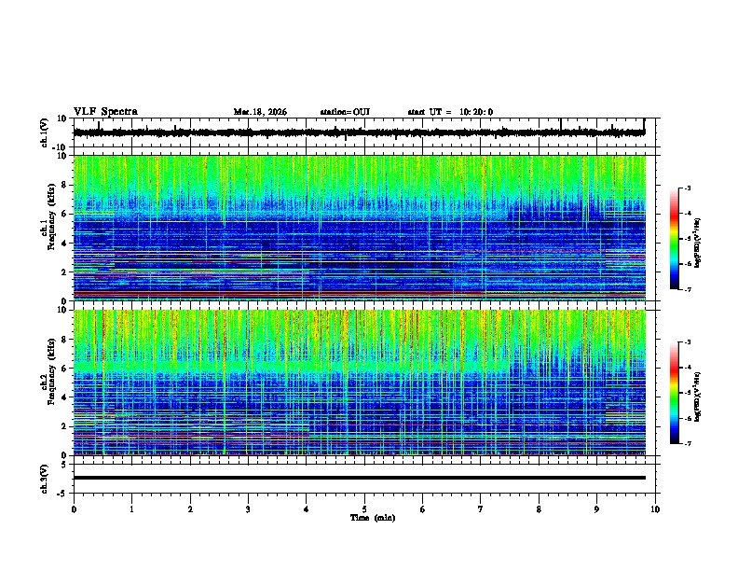
Task: Click the "-7" label on ch.2 colorbar
Action: tap(687, 443)
